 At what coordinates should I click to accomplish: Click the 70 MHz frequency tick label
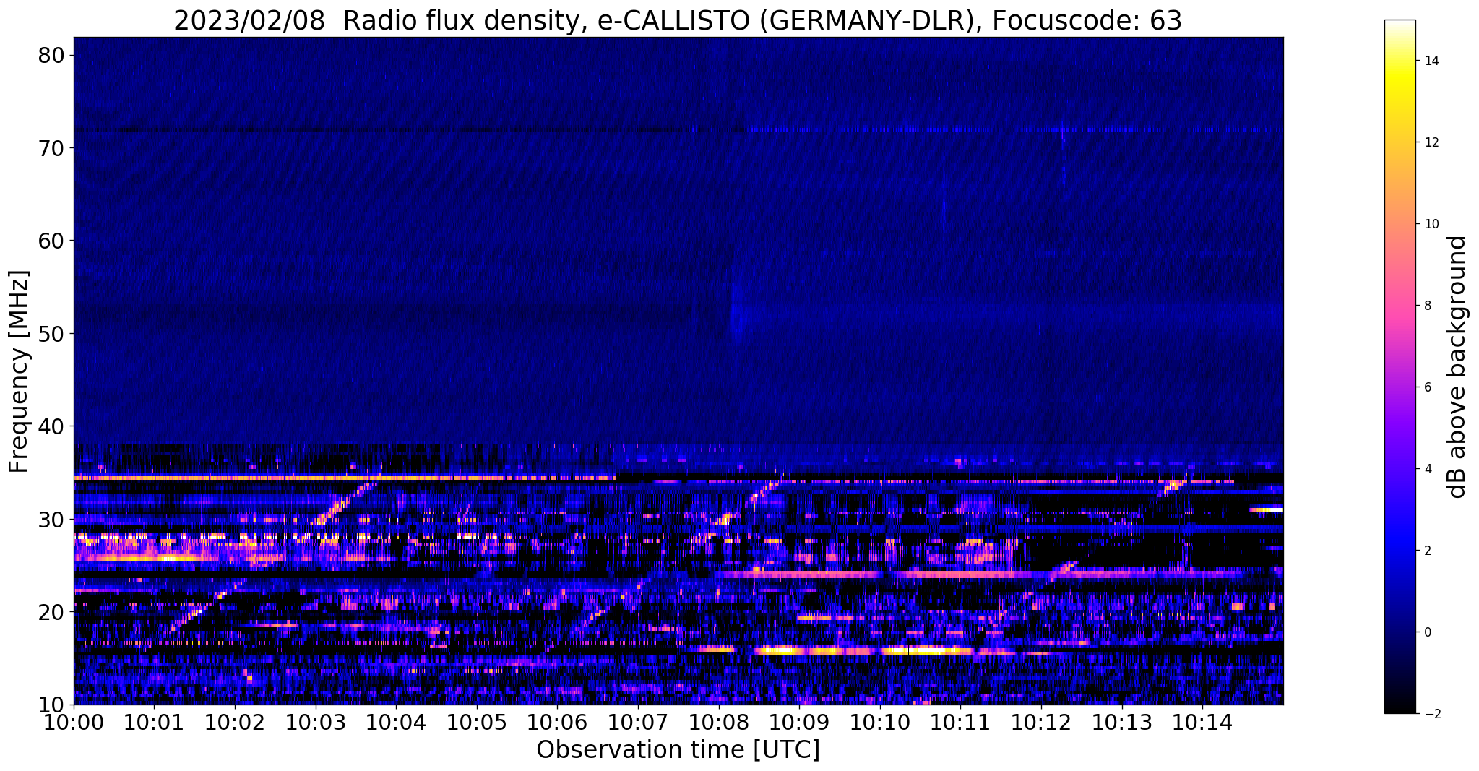coord(53,148)
